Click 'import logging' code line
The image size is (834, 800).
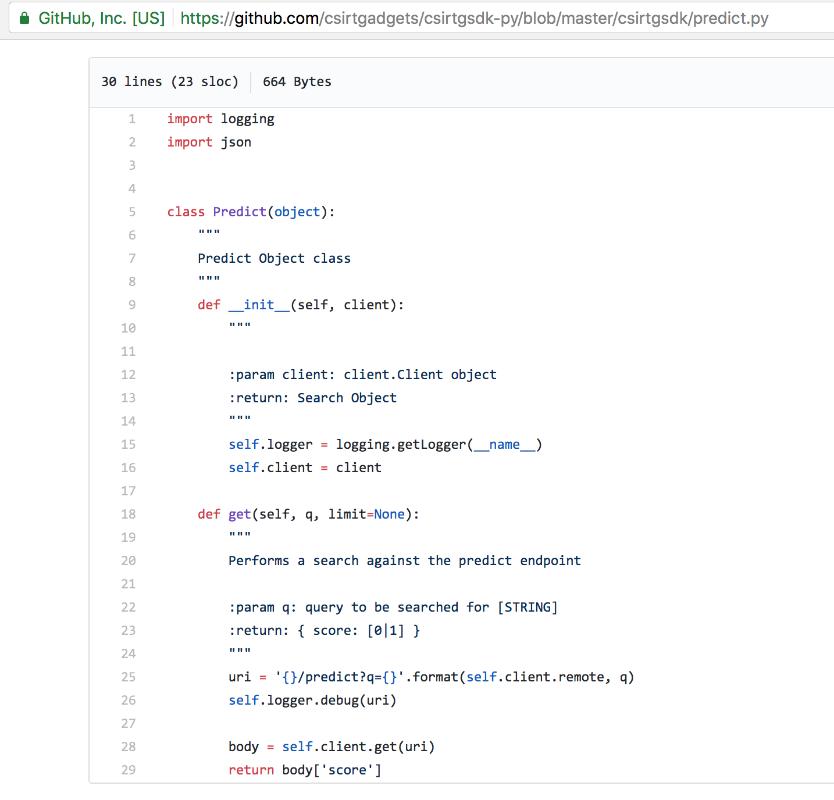click(220, 119)
